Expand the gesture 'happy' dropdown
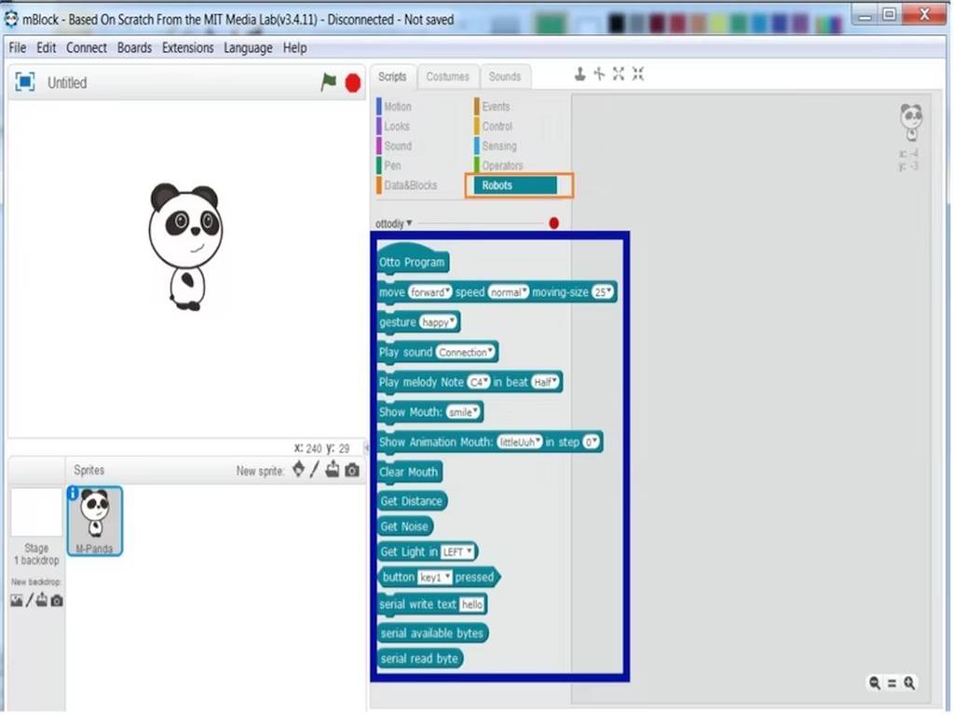Viewport: 954px width, 715px height. coord(440,322)
